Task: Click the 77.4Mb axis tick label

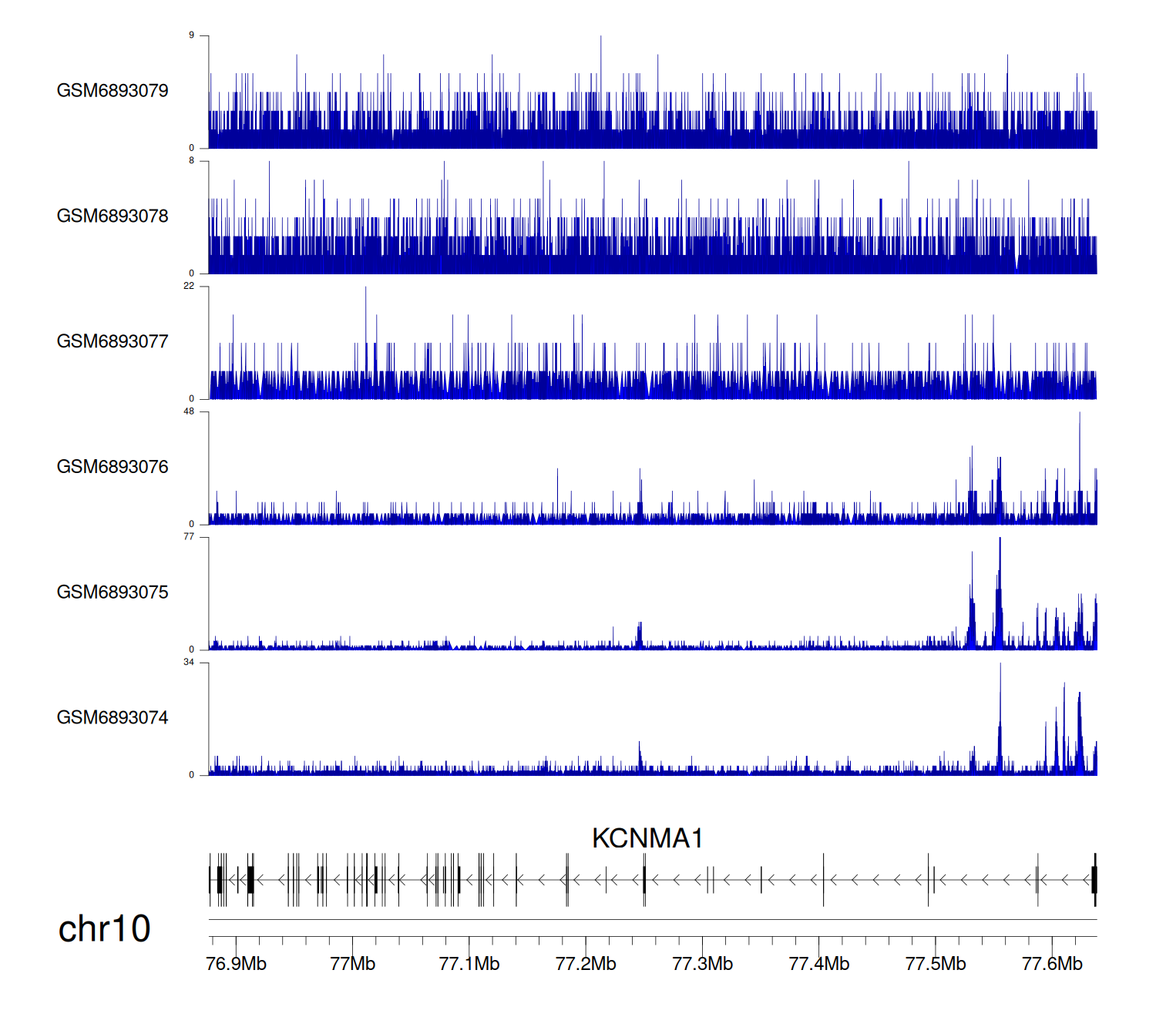Action: pyautogui.click(x=819, y=964)
